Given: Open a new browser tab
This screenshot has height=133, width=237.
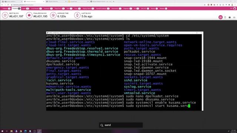Looking at the screenshot, I should coord(114,1).
